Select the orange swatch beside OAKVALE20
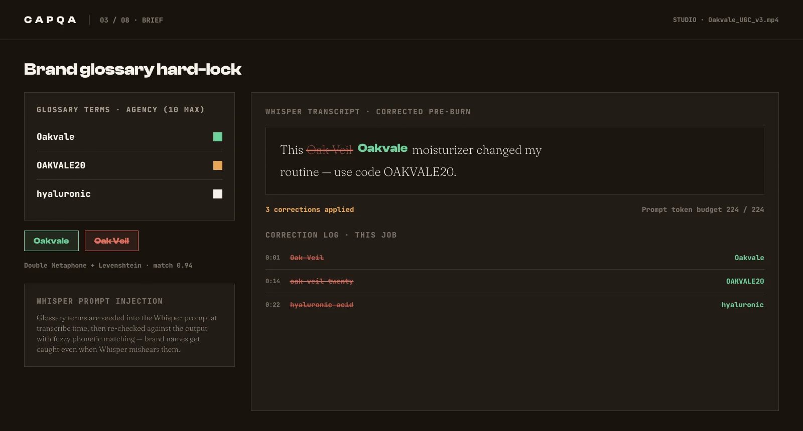The width and height of the screenshot is (803, 431). point(218,165)
